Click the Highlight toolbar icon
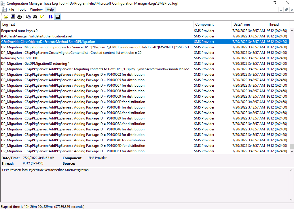The height and width of the screenshot is (209, 294). 42,17
